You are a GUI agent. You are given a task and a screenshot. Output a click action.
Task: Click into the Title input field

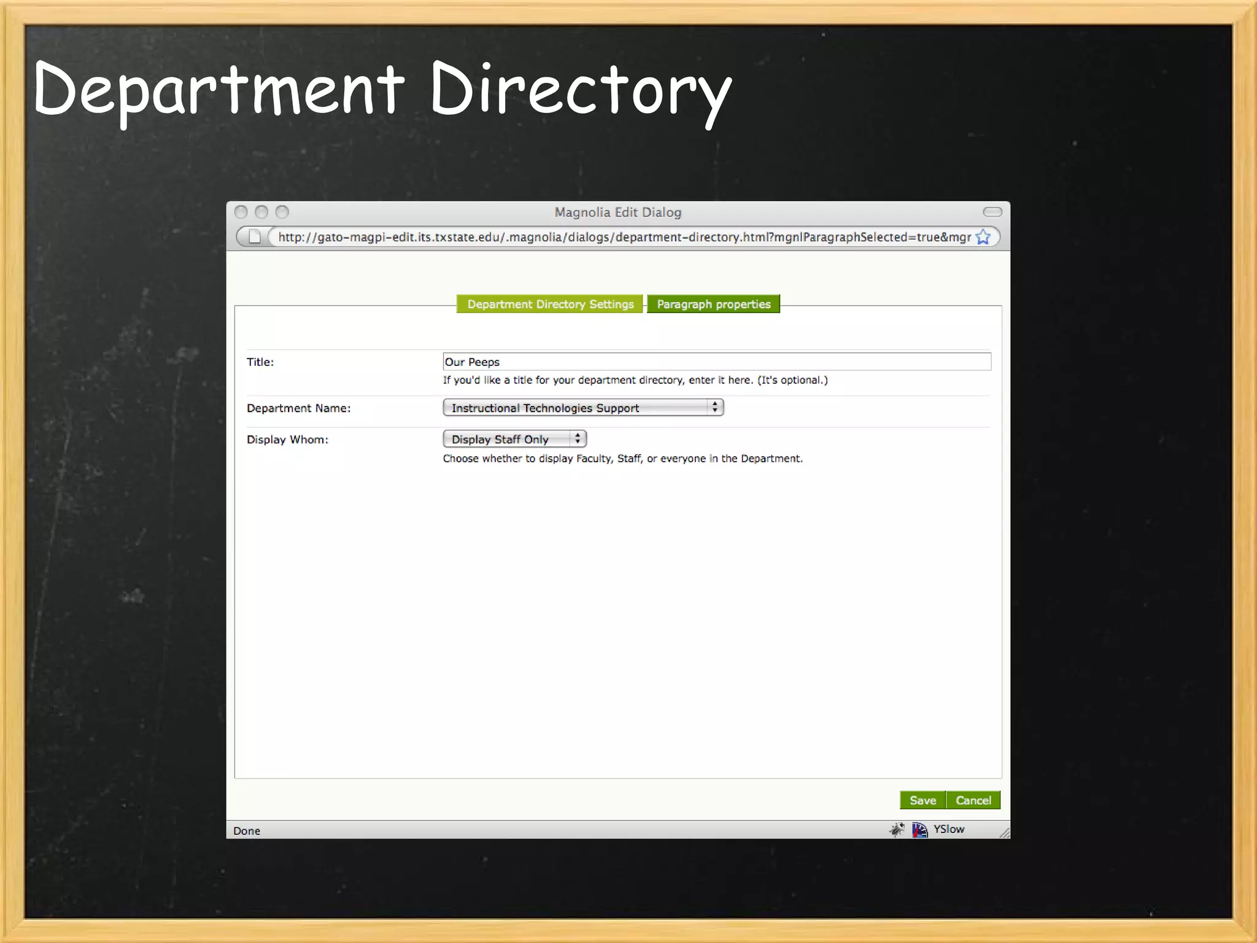717,362
